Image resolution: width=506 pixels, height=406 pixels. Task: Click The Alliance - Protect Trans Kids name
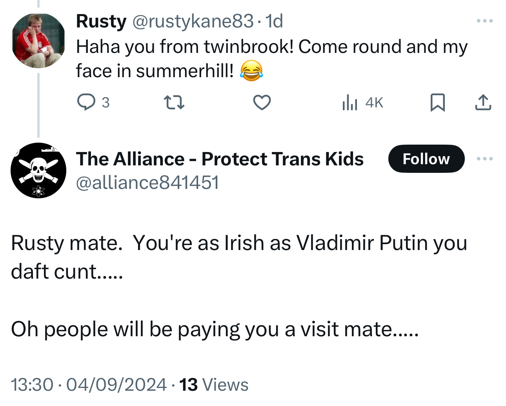220,159
